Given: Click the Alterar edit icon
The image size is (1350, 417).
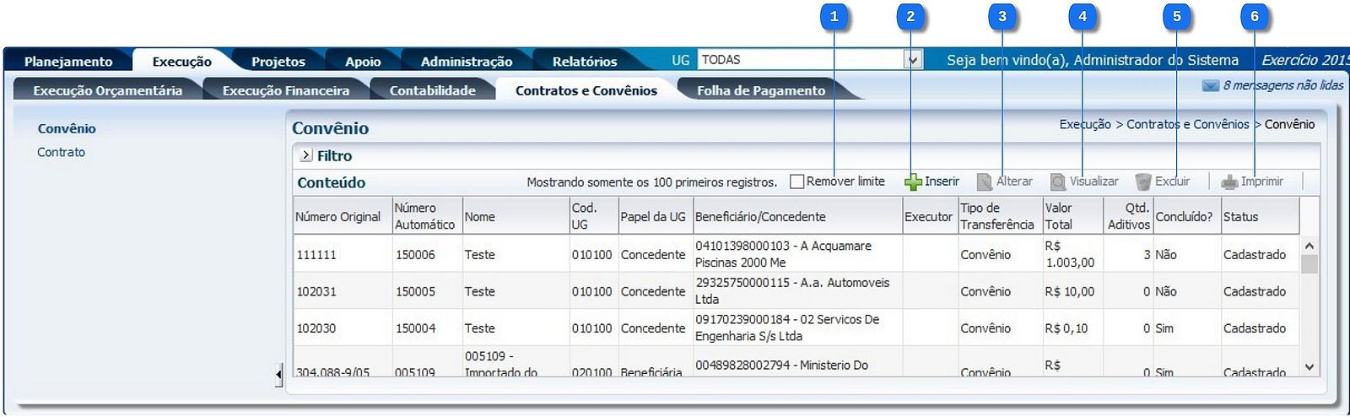Looking at the screenshot, I should (x=984, y=182).
